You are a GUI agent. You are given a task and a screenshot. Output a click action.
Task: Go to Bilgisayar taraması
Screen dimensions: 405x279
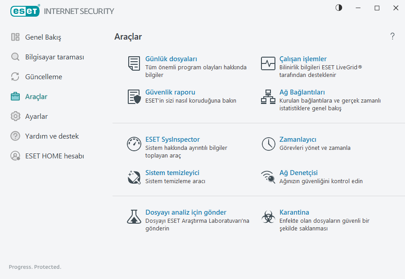(x=51, y=57)
